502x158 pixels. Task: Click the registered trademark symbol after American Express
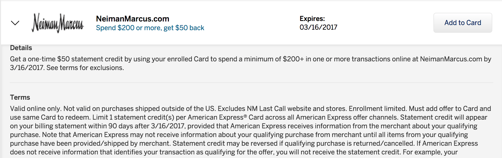tap(245, 116)
